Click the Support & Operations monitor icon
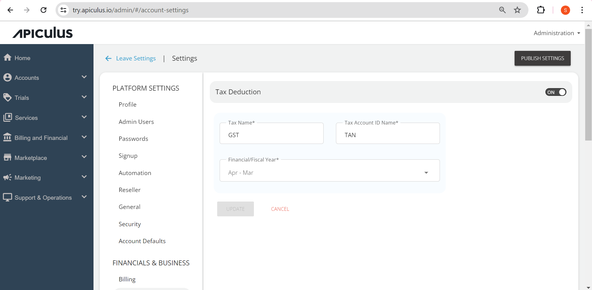The image size is (592, 290). (x=7, y=197)
